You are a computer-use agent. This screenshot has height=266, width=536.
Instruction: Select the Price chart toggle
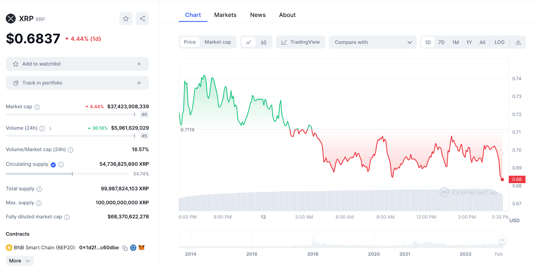click(190, 42)
